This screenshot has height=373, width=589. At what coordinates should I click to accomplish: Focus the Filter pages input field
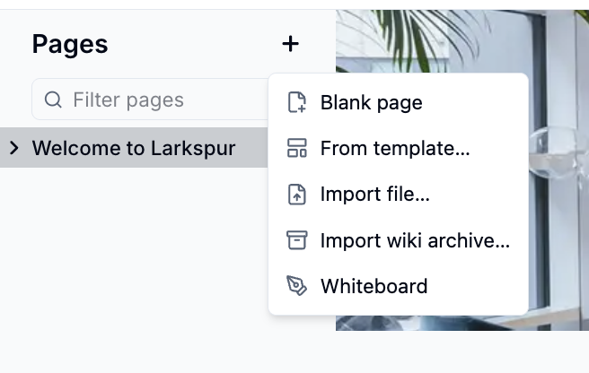(150, 100)
